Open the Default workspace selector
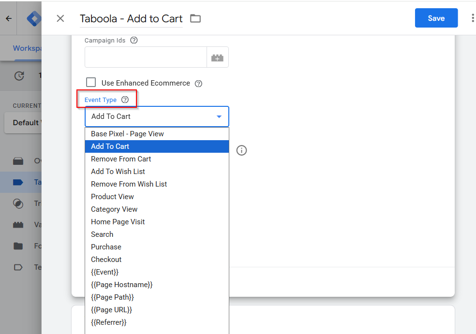 [x=23, y=123]
